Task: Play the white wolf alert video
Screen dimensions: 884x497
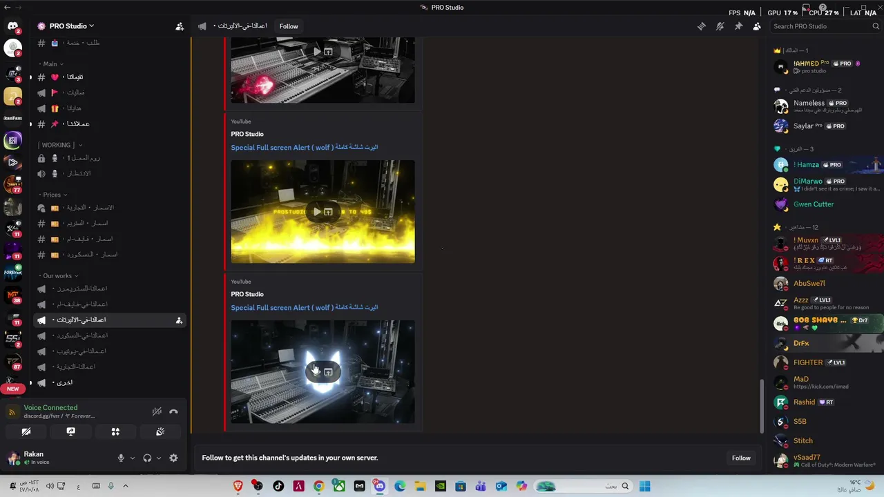Action: pyautogui.click(x=316, y=372)
